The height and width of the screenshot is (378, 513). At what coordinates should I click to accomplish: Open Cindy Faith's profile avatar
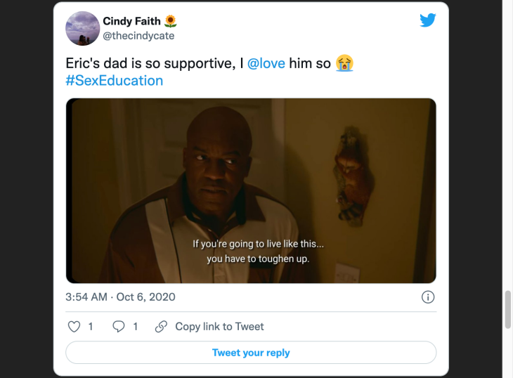click(82, 28)
